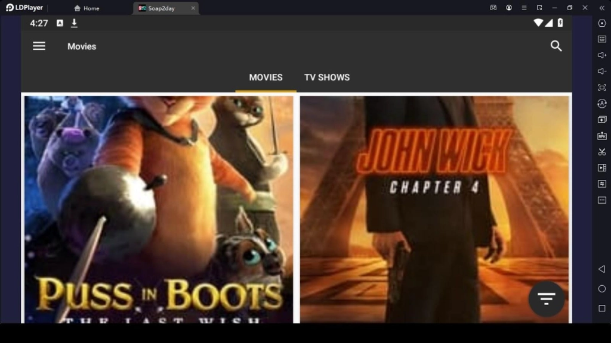Switch to the LDPlayer Home tab
The width and height of the screenshot is (611, 343).
87,8
